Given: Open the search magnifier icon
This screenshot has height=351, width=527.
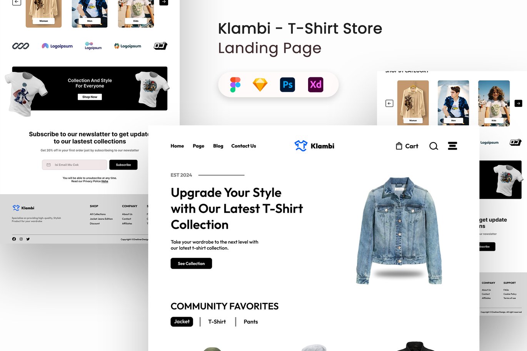Looking at the screenshot, I should click(434, 146).
